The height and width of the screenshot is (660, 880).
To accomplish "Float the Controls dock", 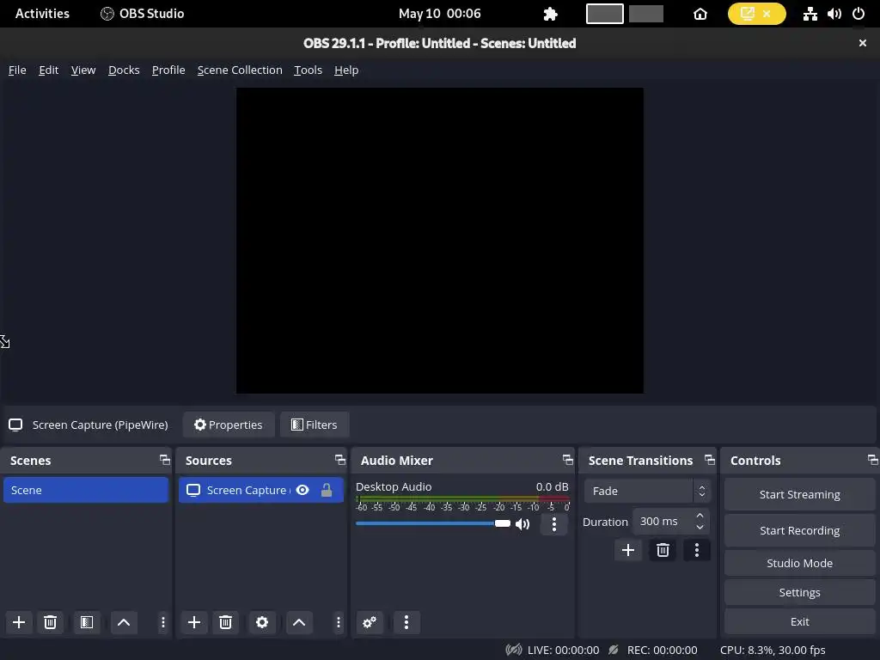I will 873,460.
